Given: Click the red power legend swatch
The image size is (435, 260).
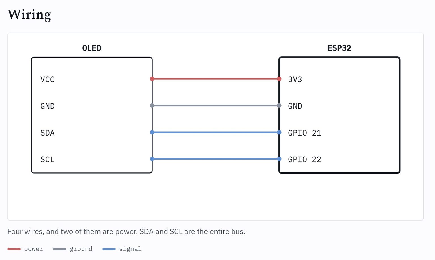Looking at the screenshot, I should [x=14, y=249].
